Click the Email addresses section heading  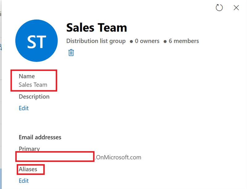click(x=40, y=137)
